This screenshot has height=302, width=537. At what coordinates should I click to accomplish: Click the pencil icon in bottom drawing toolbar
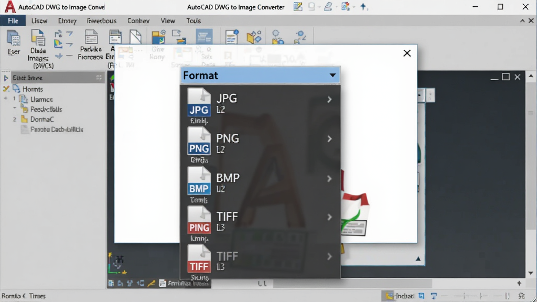(151, 283)
